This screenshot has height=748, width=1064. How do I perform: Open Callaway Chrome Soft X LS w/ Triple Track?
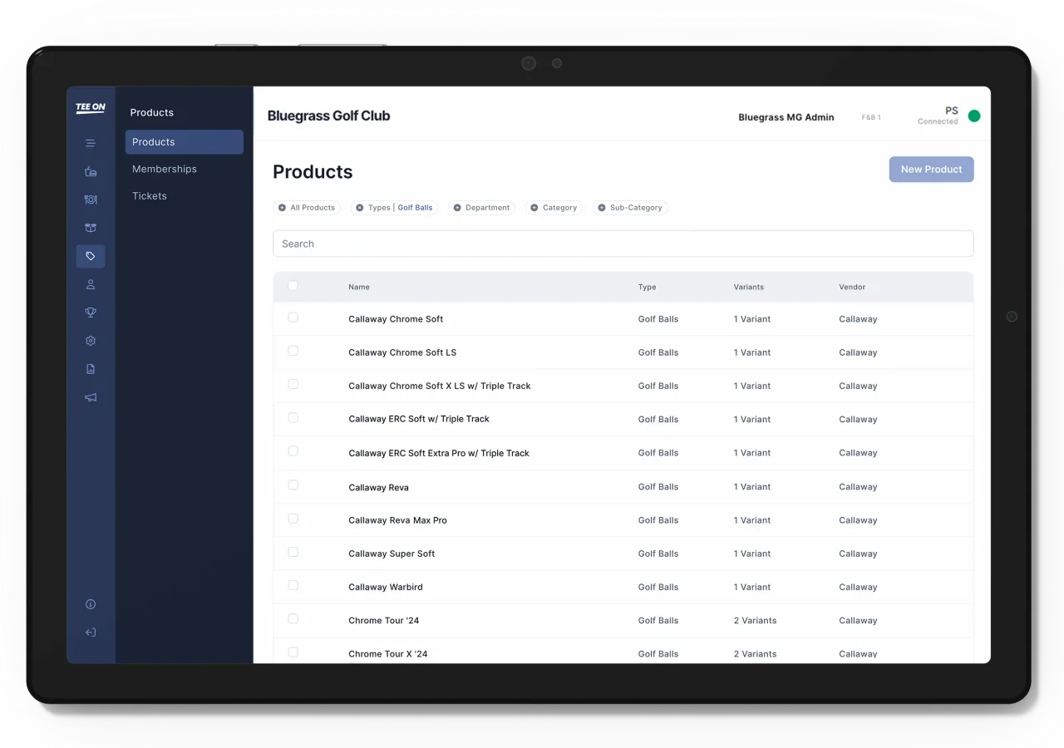pos(440,386)
